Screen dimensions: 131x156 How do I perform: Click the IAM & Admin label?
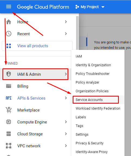[x=29, y=74]
